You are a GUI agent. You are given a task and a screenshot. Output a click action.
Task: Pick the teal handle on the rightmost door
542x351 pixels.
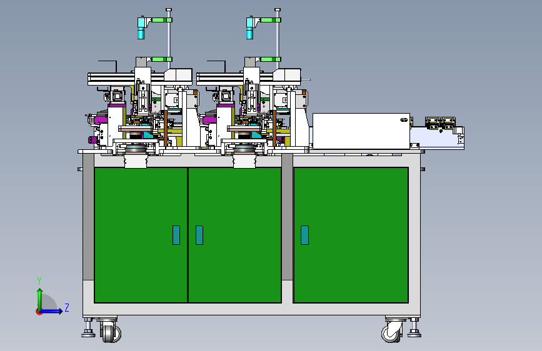(x=304, y=235)
